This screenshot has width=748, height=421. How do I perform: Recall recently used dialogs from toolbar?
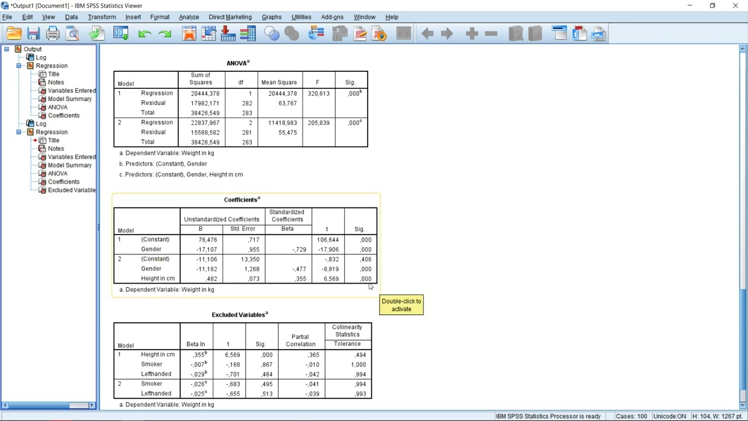pyautogui.click(x=120, y=34)
